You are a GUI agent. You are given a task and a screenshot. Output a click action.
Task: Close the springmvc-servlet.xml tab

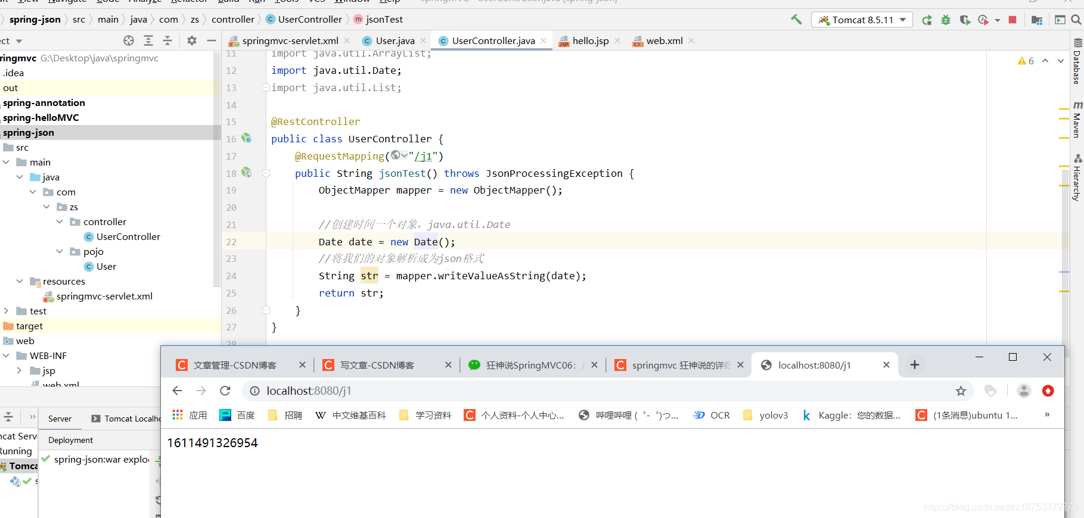point(347,40)
